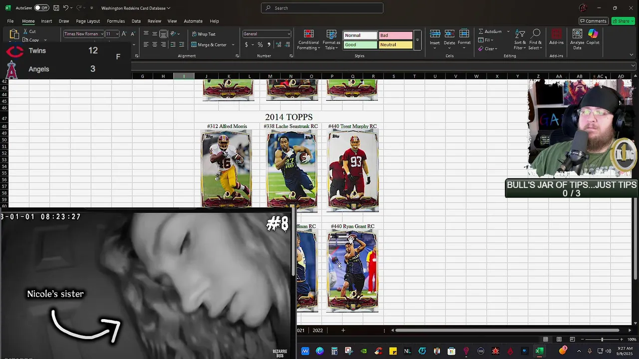
Task: Open Copilot from the ribbon
Action: coord(593,37)
